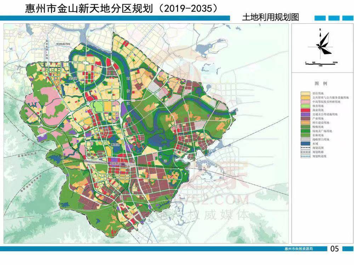
Task: Click the 规划铁路 line symbol
Action: (x=305, y=152)
